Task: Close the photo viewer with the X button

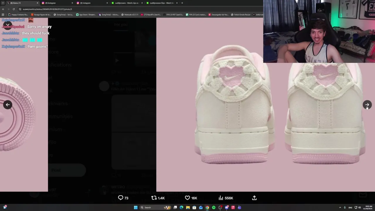Action: point(8,25)
